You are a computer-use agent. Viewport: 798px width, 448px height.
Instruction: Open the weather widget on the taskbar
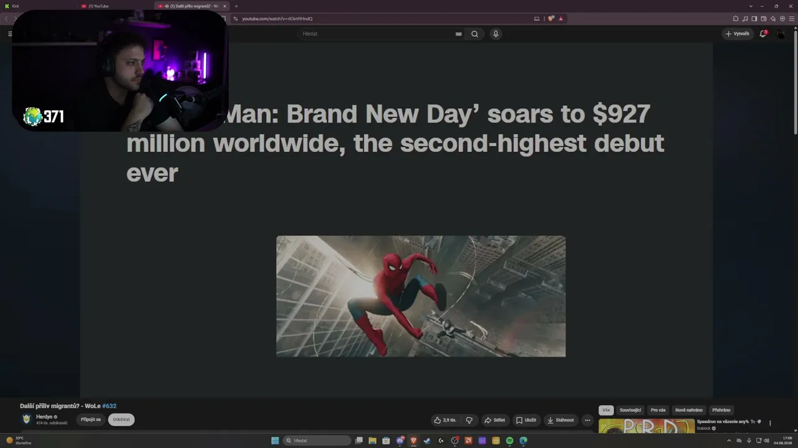19,441
